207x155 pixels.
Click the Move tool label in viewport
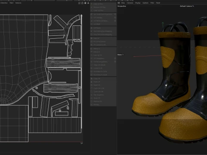point(120,55)
